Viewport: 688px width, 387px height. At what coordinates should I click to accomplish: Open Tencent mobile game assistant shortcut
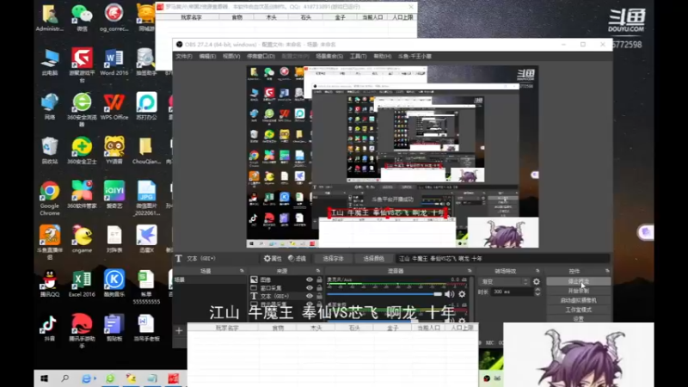point(82,331)
